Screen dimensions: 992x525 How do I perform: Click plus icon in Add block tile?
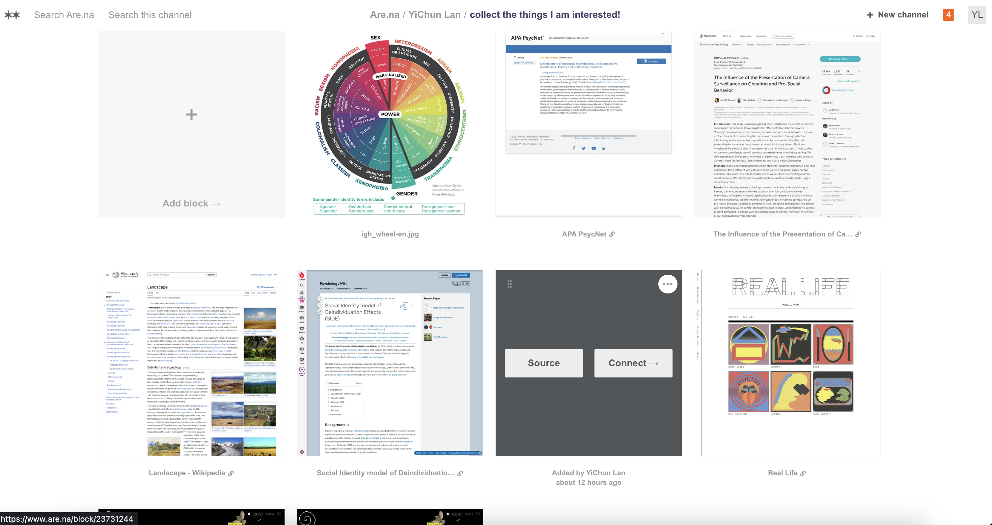pos(191,114)
